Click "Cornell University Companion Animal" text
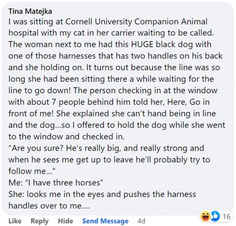 tap(136, 21)
